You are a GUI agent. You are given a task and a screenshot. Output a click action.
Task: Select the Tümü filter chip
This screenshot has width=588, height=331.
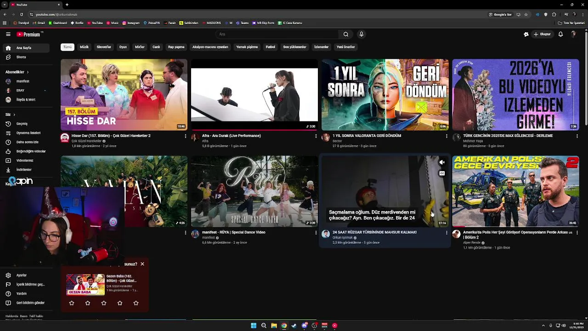(68, 47)
